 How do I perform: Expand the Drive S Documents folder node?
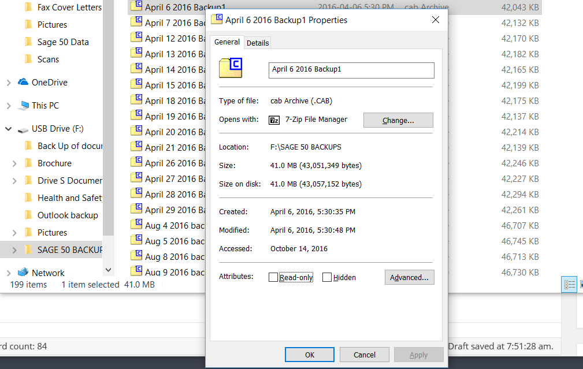pos(14,181)
